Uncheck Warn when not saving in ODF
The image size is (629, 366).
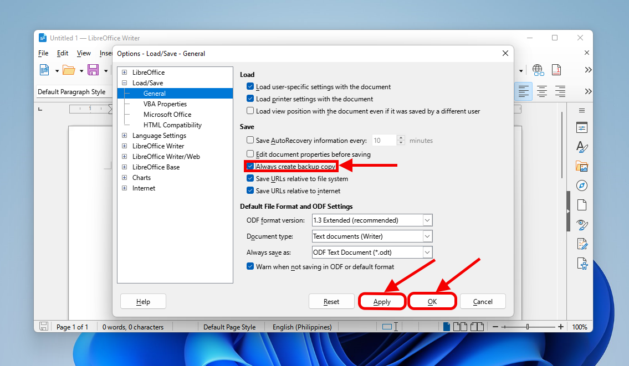point(250,266)
